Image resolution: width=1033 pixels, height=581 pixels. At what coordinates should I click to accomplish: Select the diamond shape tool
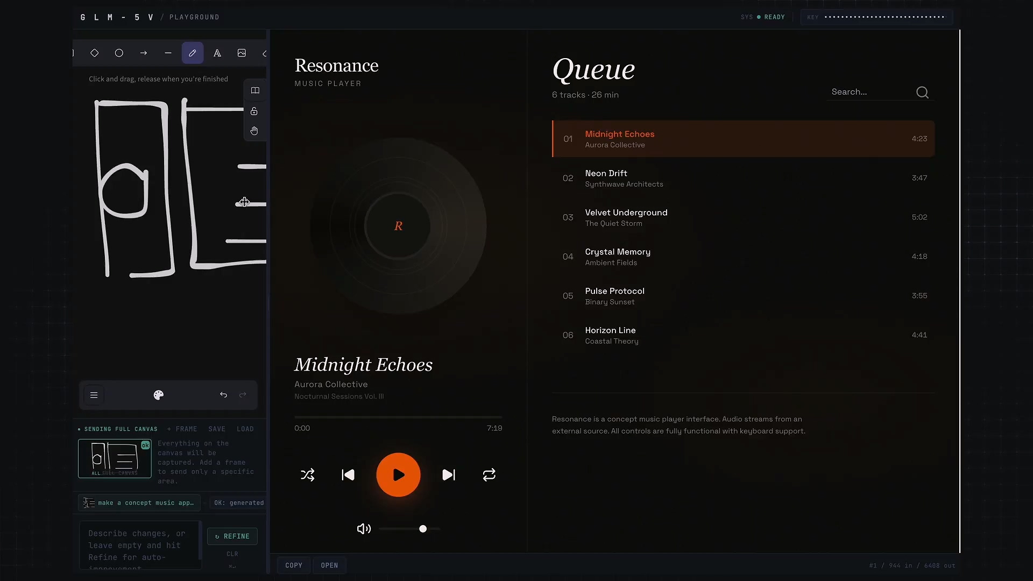[x=94, y=53]
